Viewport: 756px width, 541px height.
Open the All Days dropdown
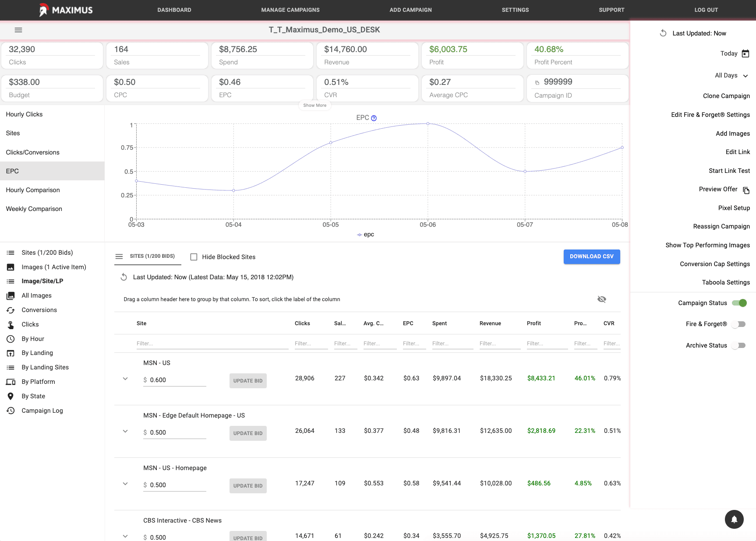pos(731,75)
